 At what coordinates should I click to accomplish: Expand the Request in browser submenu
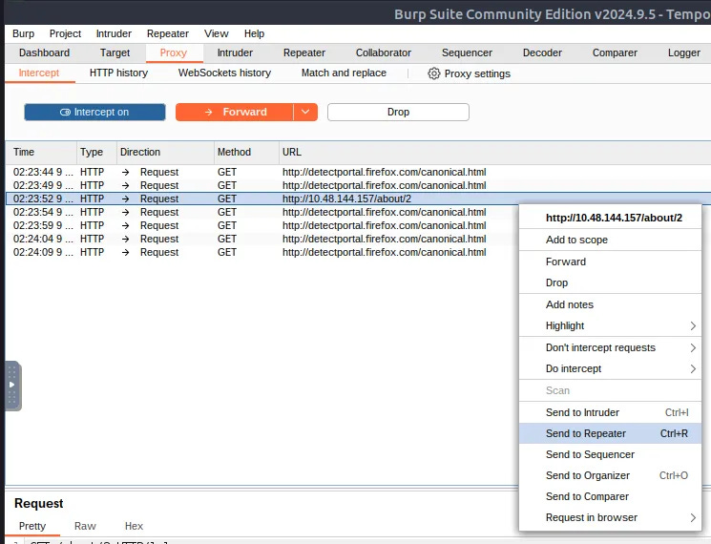pos(610,517)
